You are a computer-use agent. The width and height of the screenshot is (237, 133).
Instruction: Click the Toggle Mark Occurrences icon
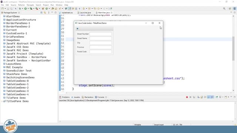click(69, 8)
